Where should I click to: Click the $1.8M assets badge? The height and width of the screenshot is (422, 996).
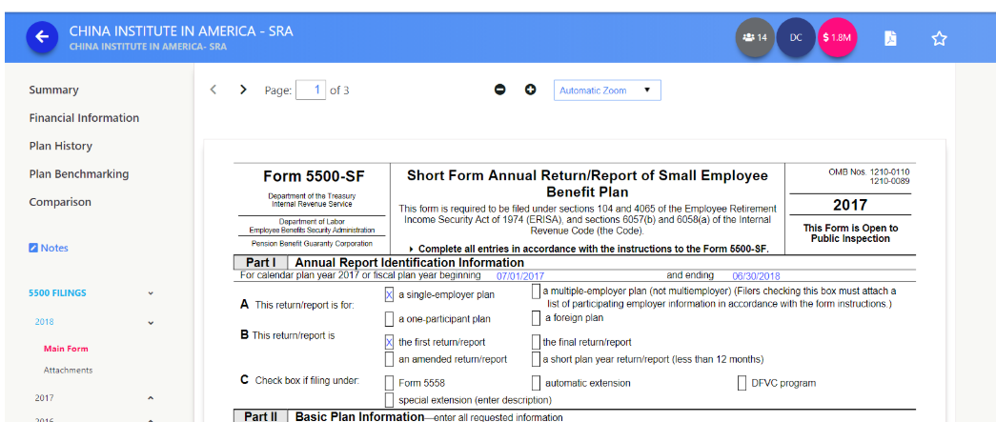point(837,37)
